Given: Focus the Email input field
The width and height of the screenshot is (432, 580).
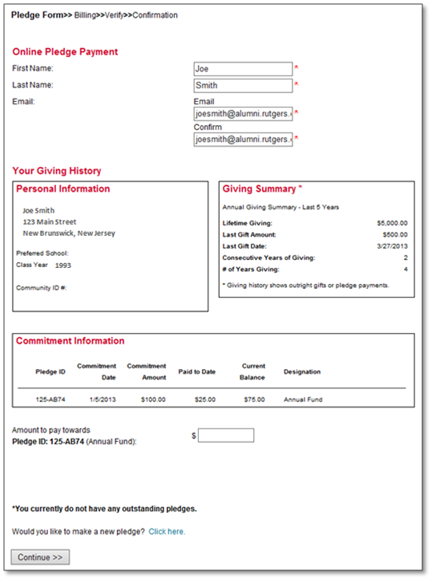Looking at the screenshot, I should pyautogui.click(x=243, y=114).
